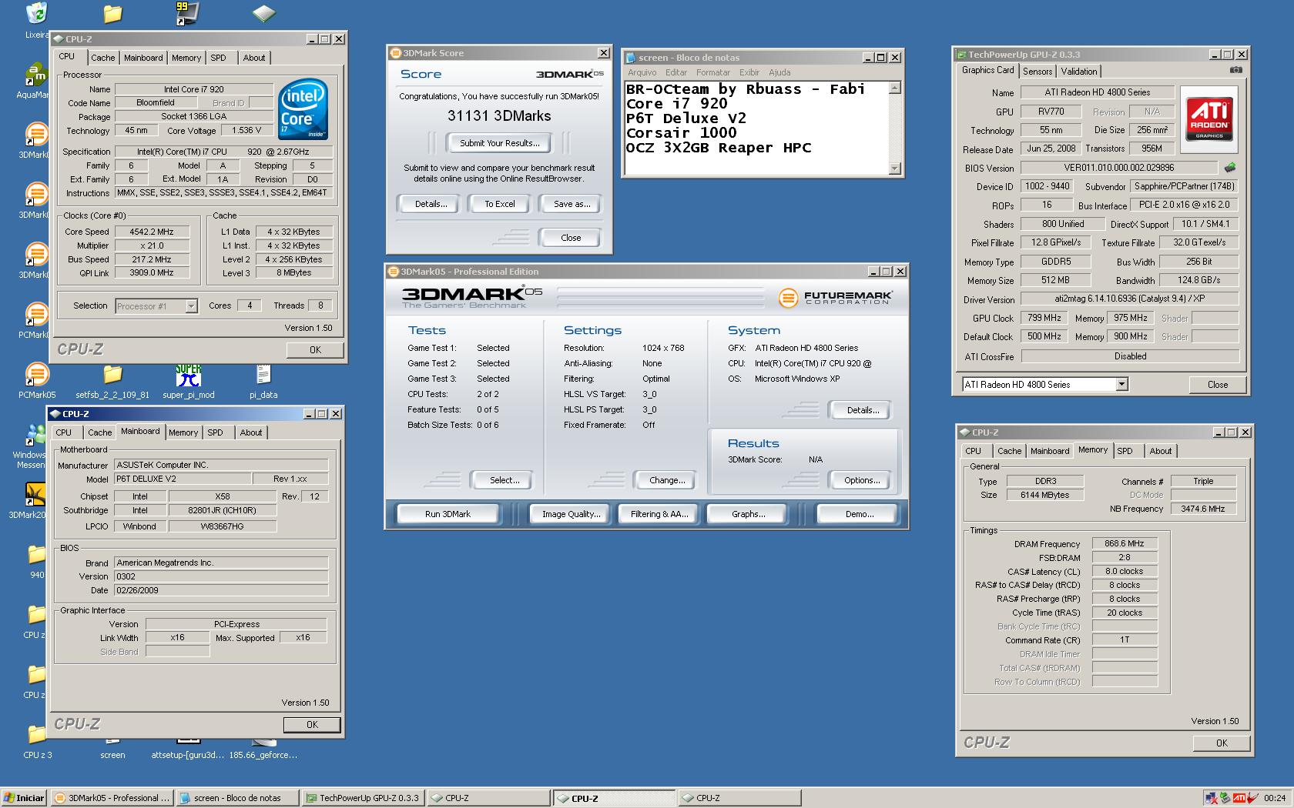This screenshot has width=1294, height=808.
Task: Click OK in the CPU-Z Mainboard window
Action: 312,725
